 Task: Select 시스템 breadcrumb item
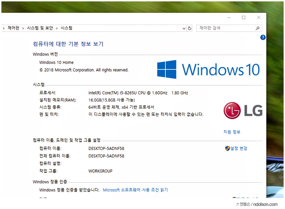tap(66, 28)
